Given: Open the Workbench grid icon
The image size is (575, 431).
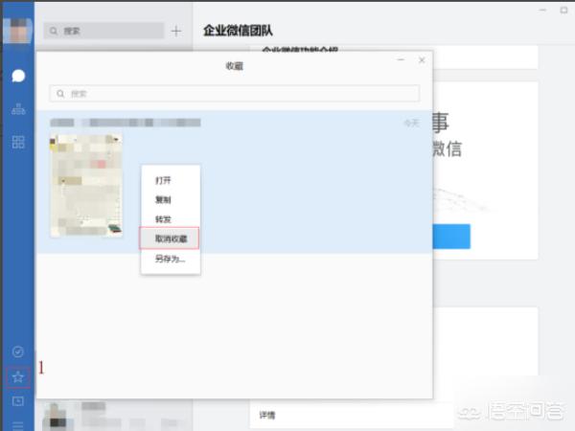Looking at the screenshot, I should [x=17, y=142].
